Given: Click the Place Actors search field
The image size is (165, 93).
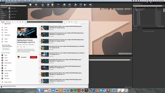Looking at the screenshot, I should (14, 6).
